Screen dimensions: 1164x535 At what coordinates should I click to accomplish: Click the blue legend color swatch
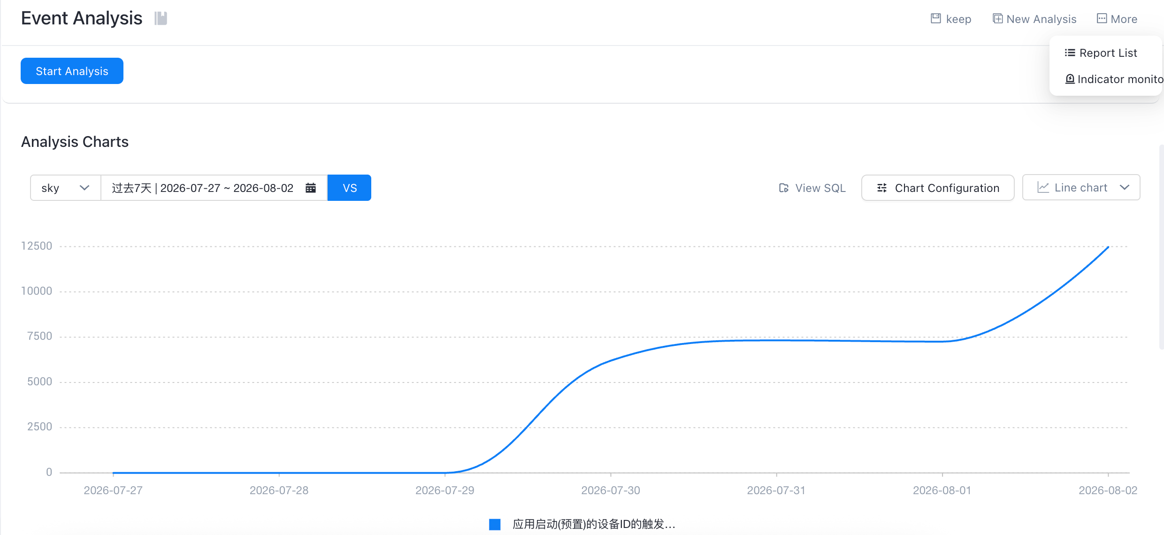[x=495, y=524]
